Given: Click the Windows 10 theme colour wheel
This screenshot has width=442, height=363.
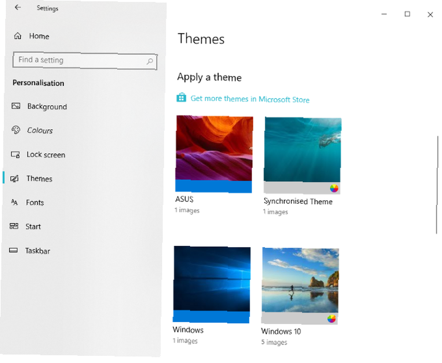Looking at the screenshot, I should tap(331, 319).
